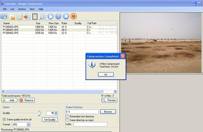Click the clipboard toolbar icon
Image resolution: width=203 pixels, height=132 pixels.
click(35, 17)
